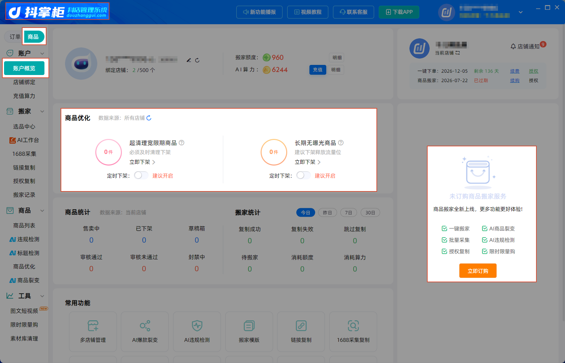The image size is (565, 363).
Task: Open 1688采集 in the sidebar
Action: tap(24, 154)
